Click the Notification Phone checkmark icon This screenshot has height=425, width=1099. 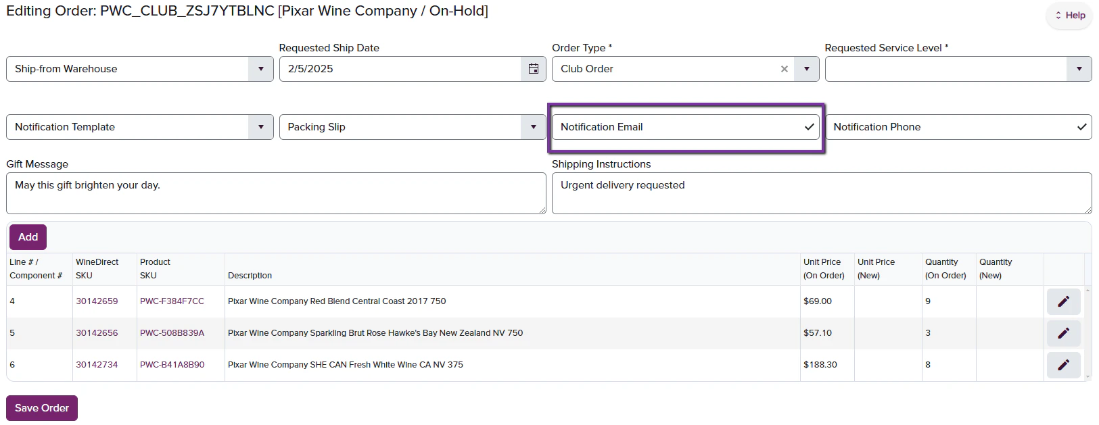[1082, 127]
